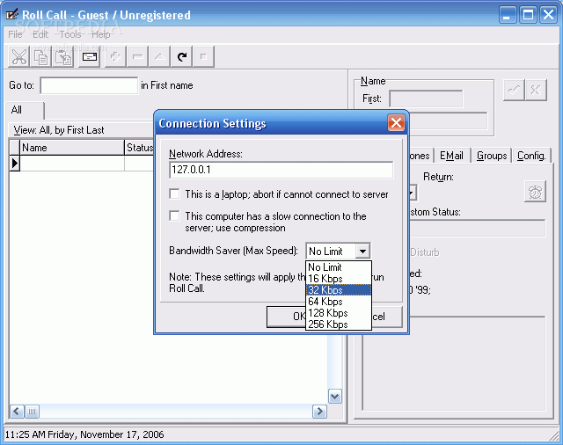Open the Help menu
Image resolution: width=563 pixels, height=445 pixels.
point(101,34)
